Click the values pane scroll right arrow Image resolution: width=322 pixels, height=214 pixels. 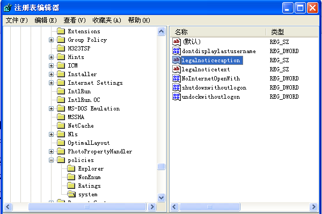pyautogui.click(x=314, y=206)
